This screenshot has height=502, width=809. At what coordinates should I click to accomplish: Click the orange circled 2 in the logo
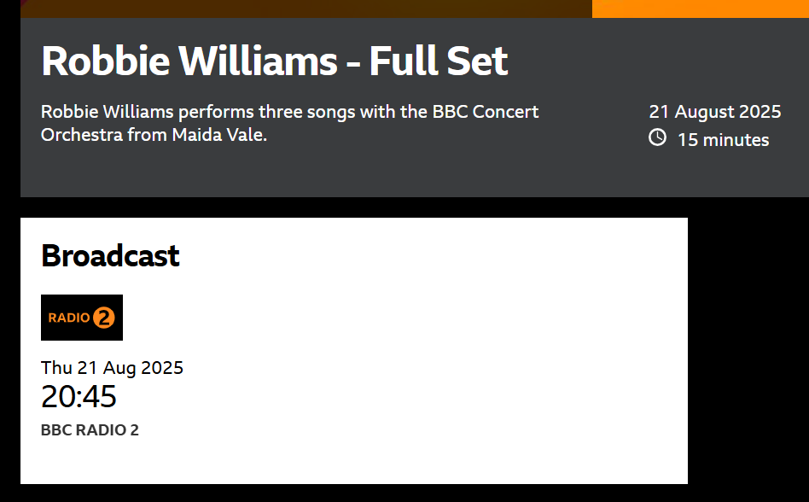click(104, 318)
